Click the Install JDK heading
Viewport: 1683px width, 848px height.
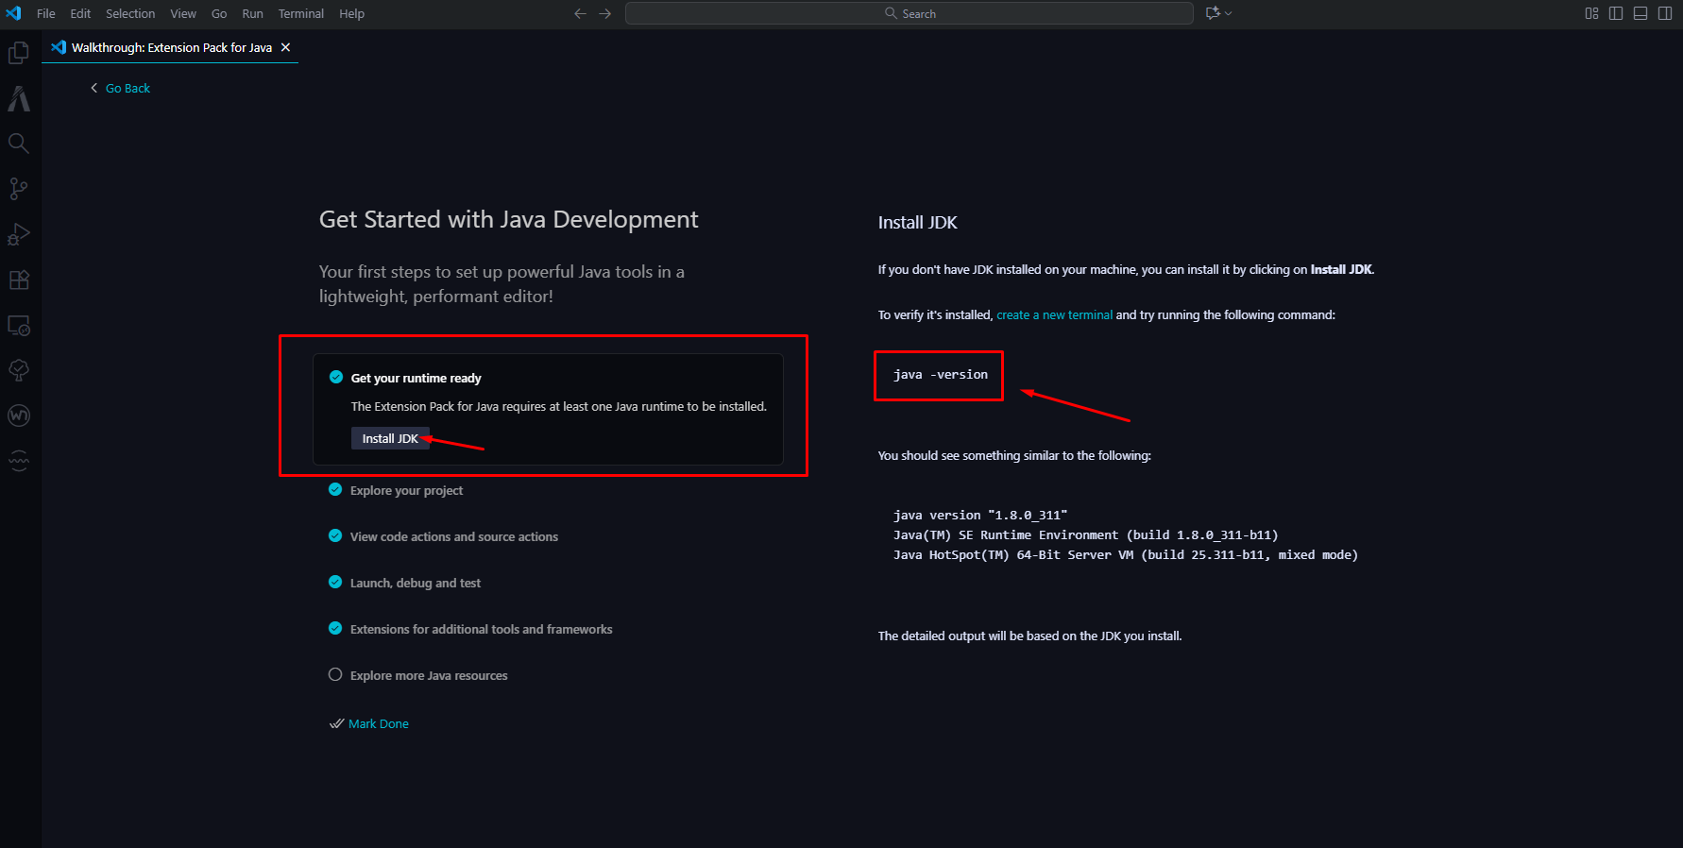[x=918, y=223]
